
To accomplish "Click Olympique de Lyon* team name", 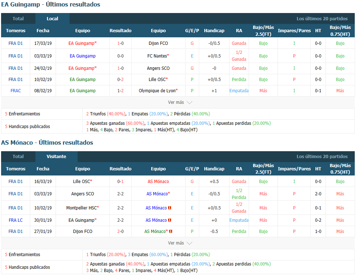I will point(158,91).
